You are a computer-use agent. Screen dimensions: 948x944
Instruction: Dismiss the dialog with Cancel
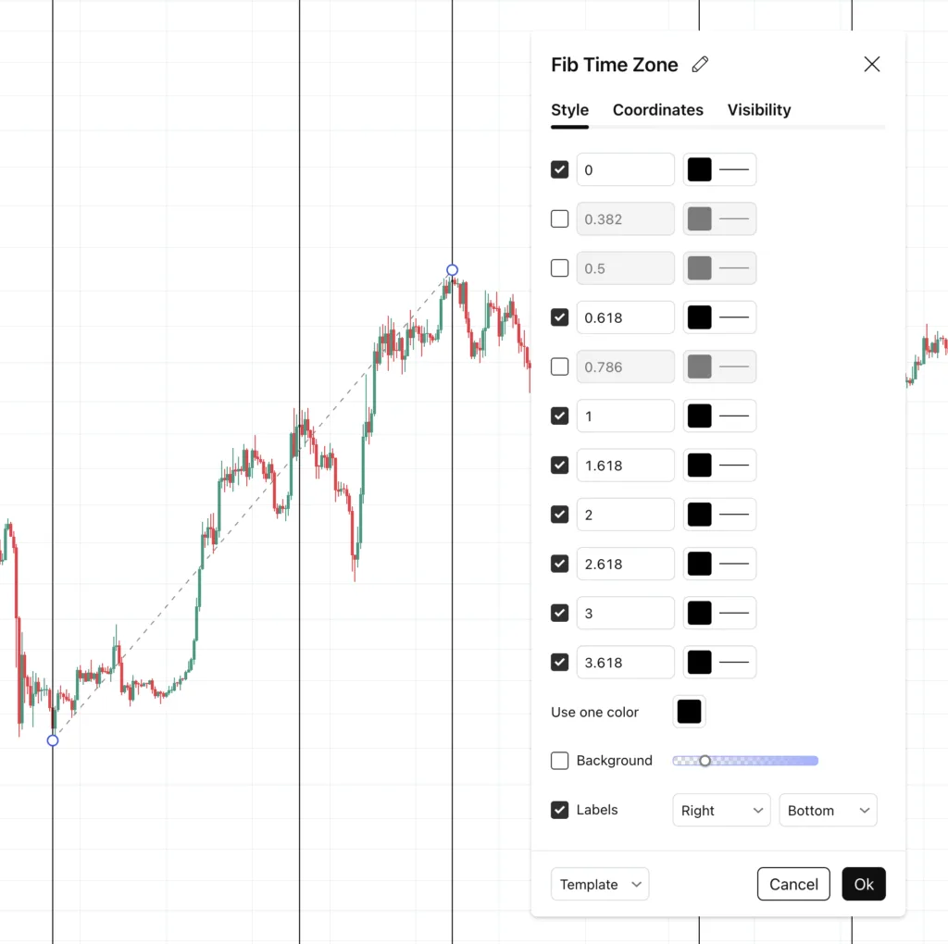[x=792, y=884]
